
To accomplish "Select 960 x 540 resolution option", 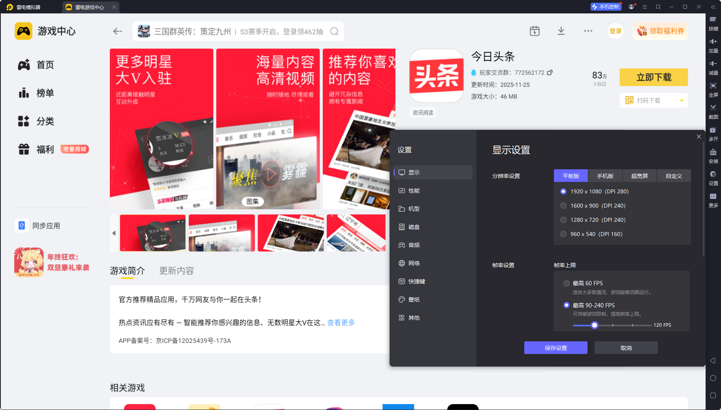I will click(563, 234).
